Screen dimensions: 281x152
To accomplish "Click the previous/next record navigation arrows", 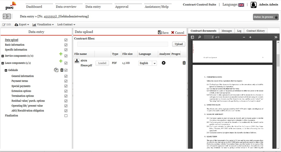I will pyautogui.click(x=7, y=16).
